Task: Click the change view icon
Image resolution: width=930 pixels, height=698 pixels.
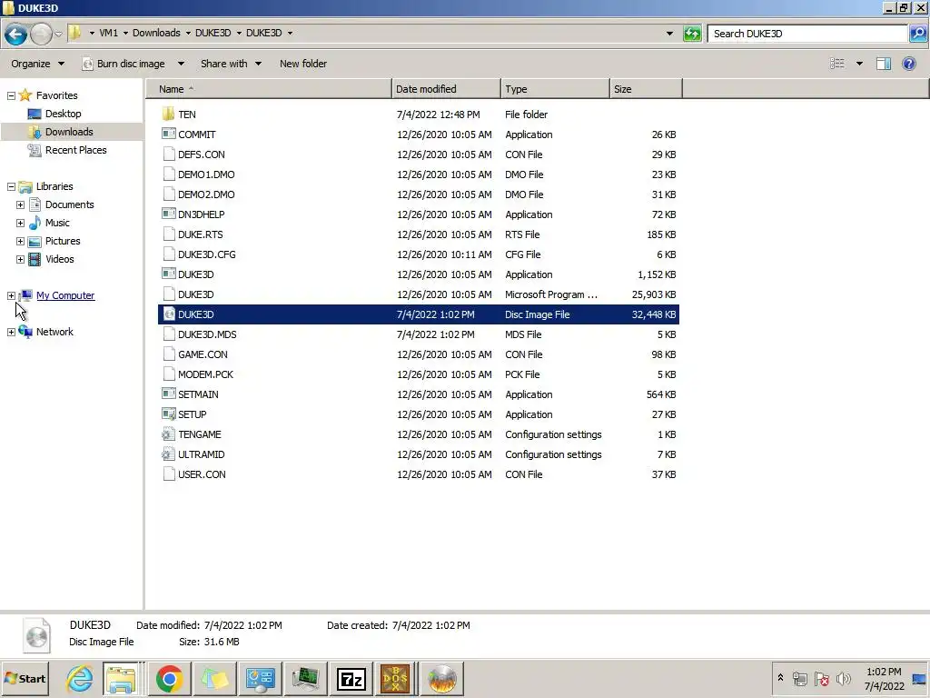Action: pos(836,64)
